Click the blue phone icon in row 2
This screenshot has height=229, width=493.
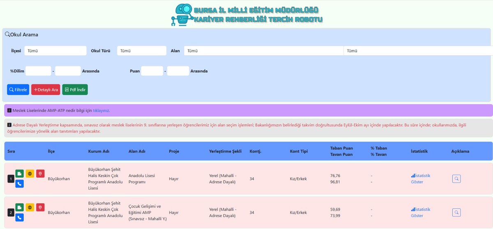[x=20, y=218]
